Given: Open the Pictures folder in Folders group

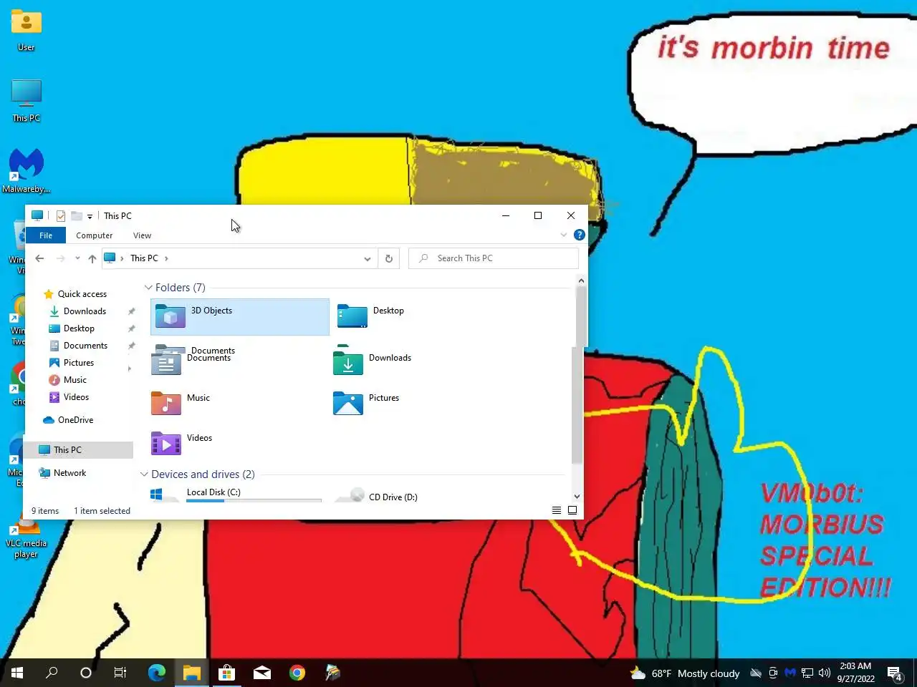Looking at the screenshot, I should (x=366, y=402).
